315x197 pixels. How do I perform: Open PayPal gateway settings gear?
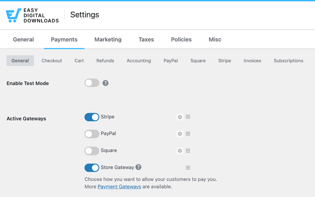(180, 134)
